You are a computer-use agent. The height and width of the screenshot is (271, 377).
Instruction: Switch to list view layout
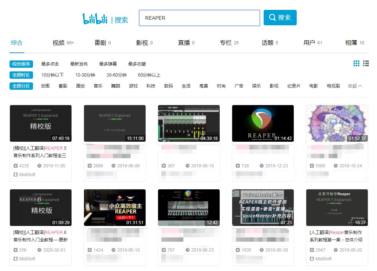(366, 63)
